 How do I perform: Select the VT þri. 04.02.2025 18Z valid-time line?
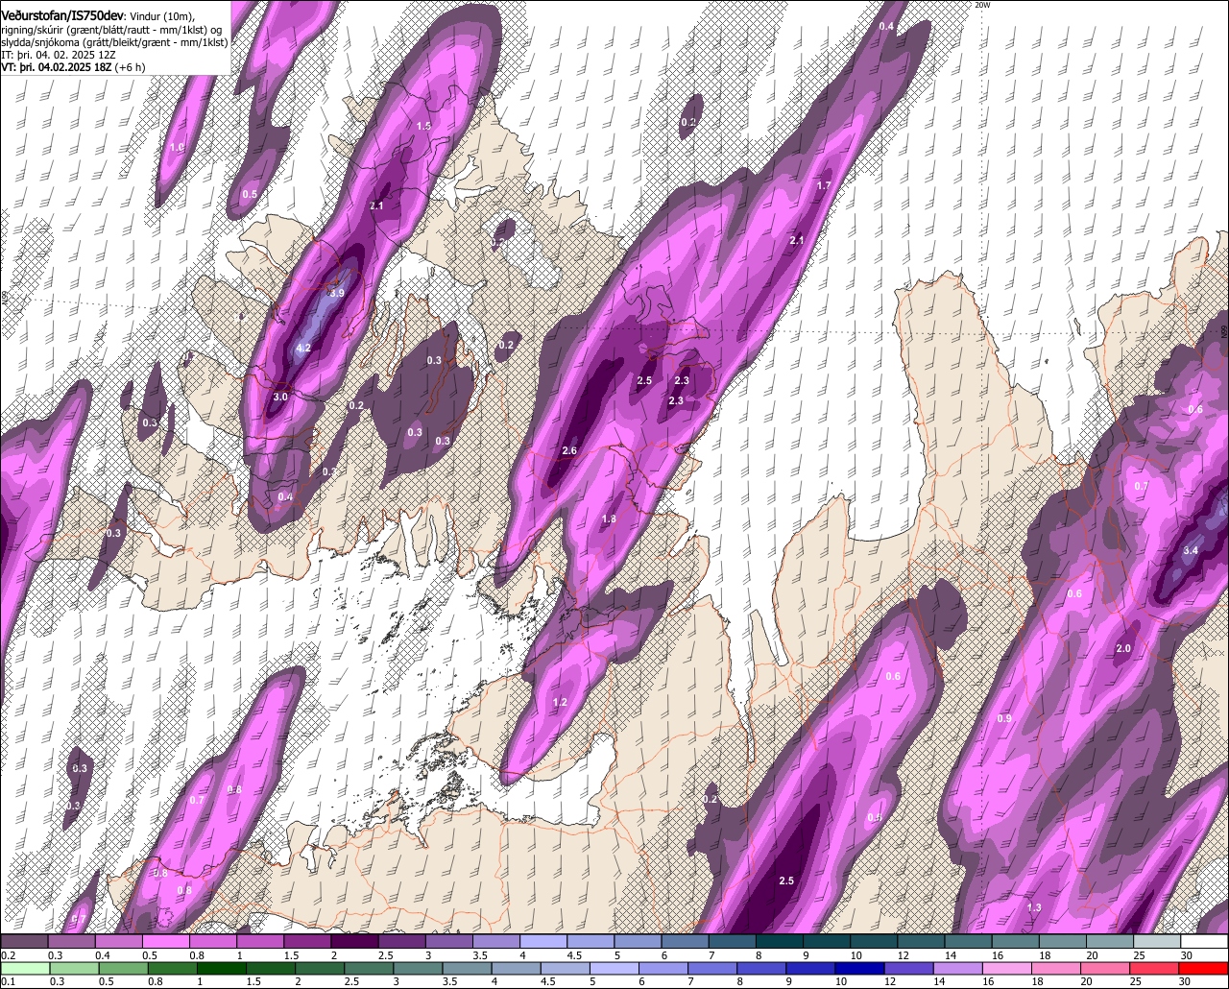point(74,67)
